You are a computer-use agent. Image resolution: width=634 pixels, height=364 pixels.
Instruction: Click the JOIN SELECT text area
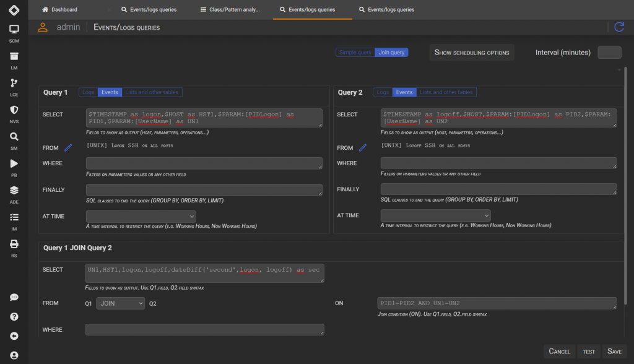pyautogui.click(x=204, y=273)
